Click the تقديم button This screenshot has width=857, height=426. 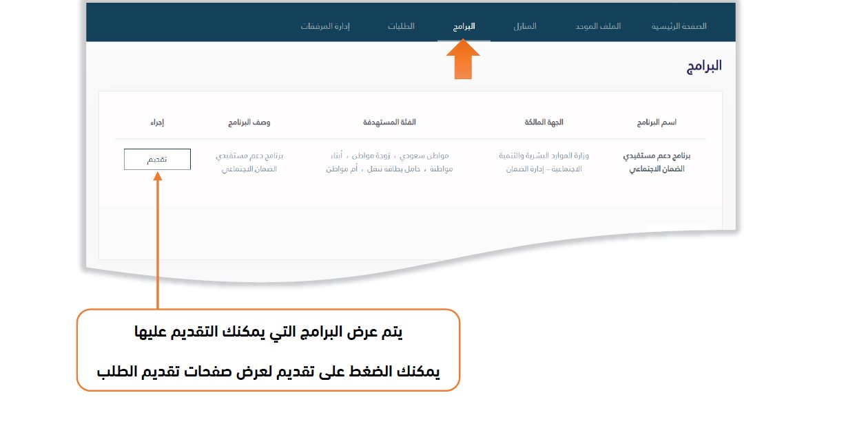click(x=157, y=159)
